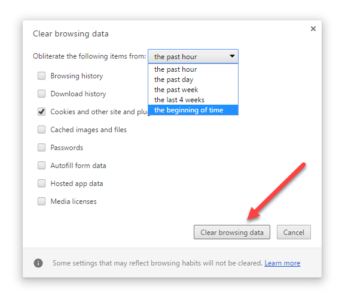339x296 pixels.
Task: Pick 'the past week' in dropdown
Action: coord(193,90)
